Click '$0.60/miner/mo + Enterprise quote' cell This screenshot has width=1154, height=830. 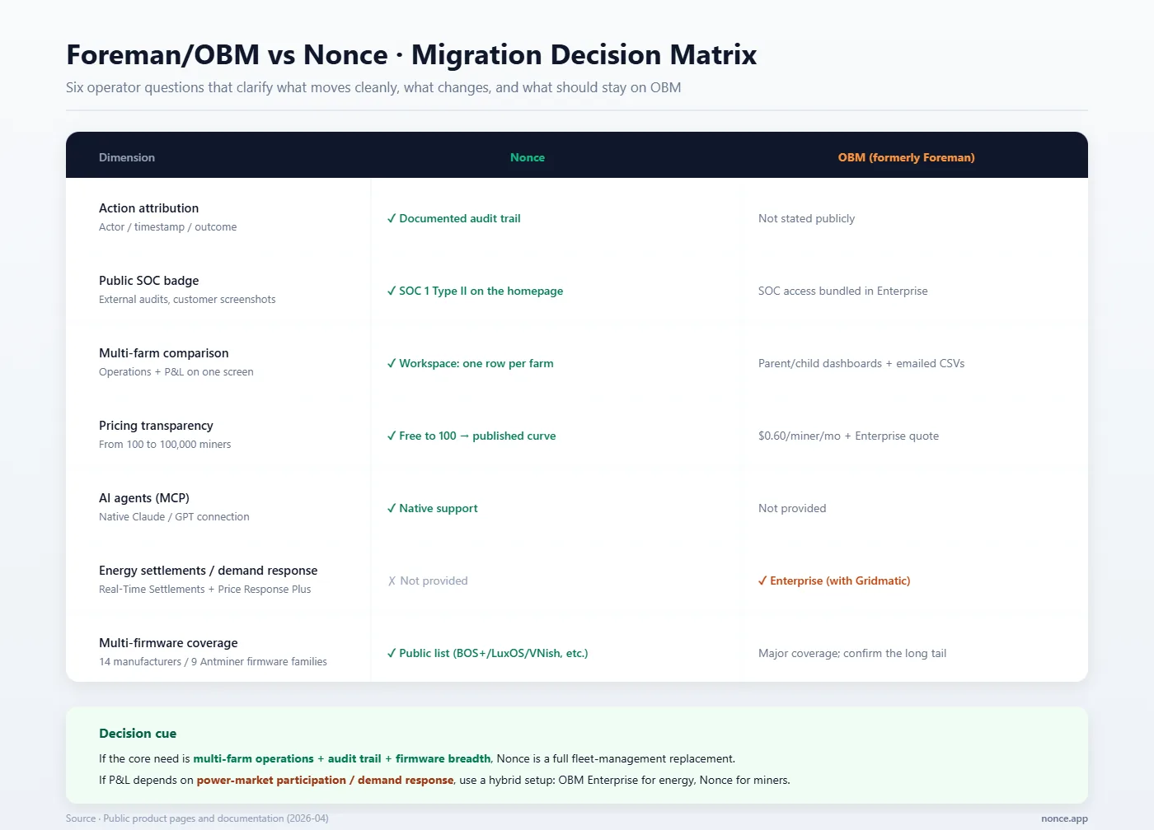point(848,436)
